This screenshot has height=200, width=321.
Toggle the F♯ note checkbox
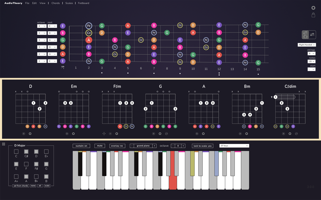tap(36, 164)
